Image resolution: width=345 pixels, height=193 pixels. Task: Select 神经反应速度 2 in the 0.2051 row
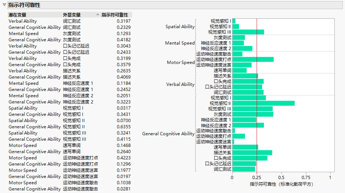[x=78, y=96]
